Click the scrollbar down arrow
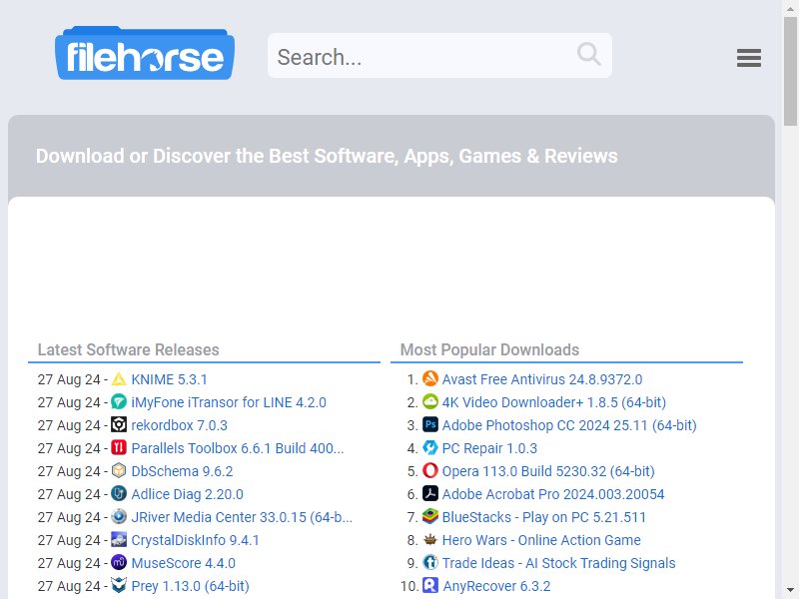799x599 pixels. [790, 591]
